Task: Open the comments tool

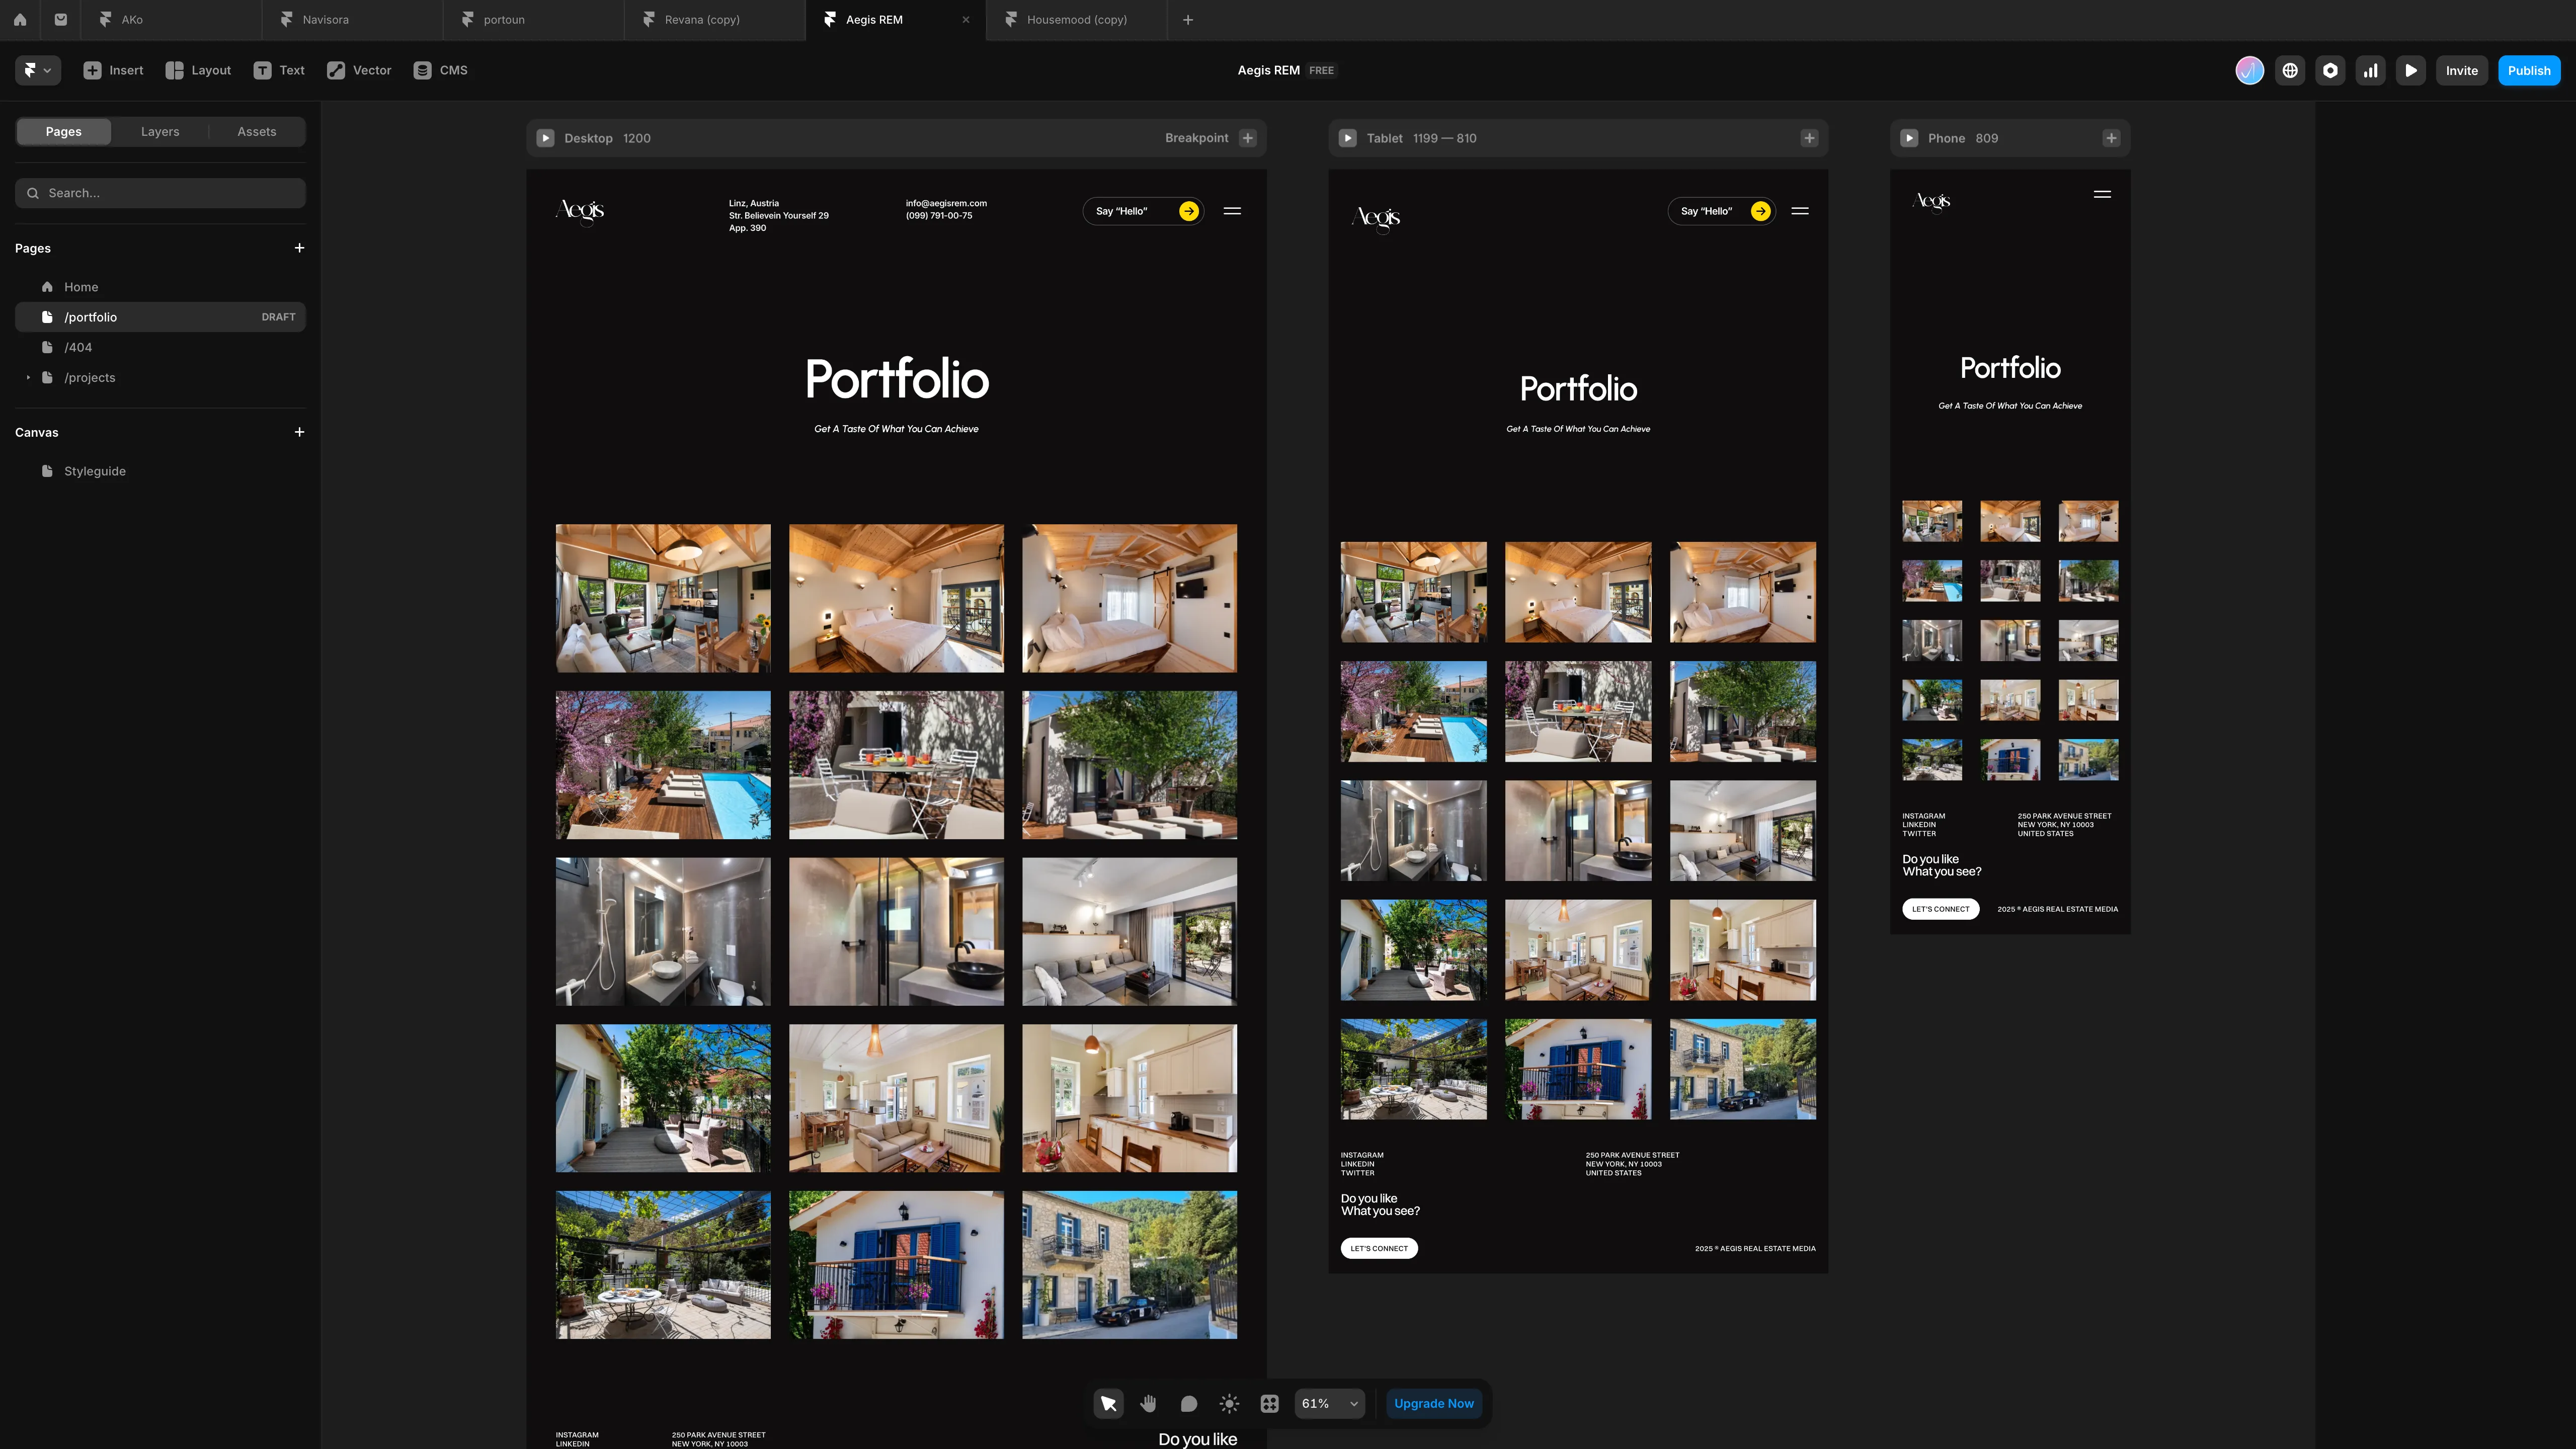Action: [x=1188, y=1403]
